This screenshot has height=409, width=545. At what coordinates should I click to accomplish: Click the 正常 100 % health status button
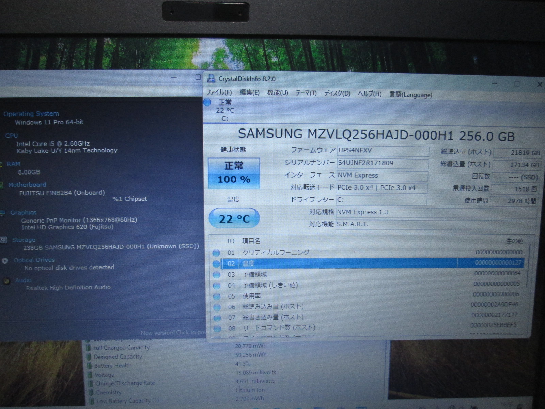click(234, 173)
